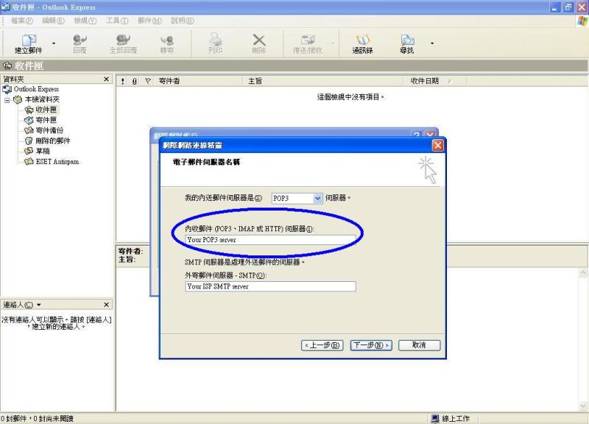Select the ESET Antispam folder
The width and height of the screenshot is (589, 424).
(57, 161)
